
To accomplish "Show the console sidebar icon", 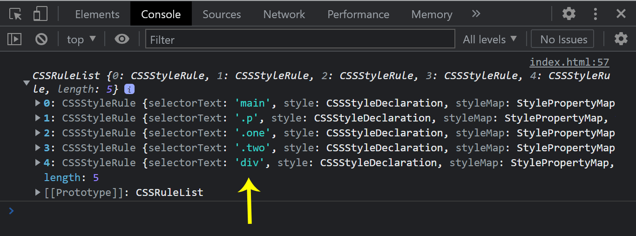I will point(14,40).
